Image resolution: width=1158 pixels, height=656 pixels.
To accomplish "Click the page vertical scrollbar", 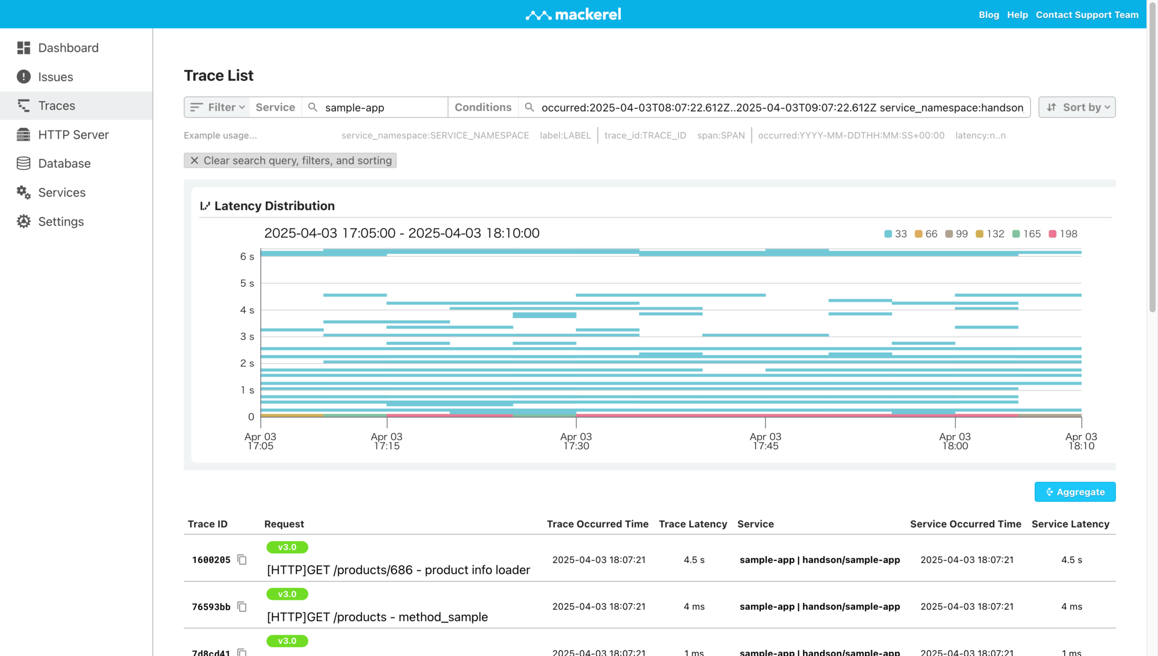I will [1152, 156].
